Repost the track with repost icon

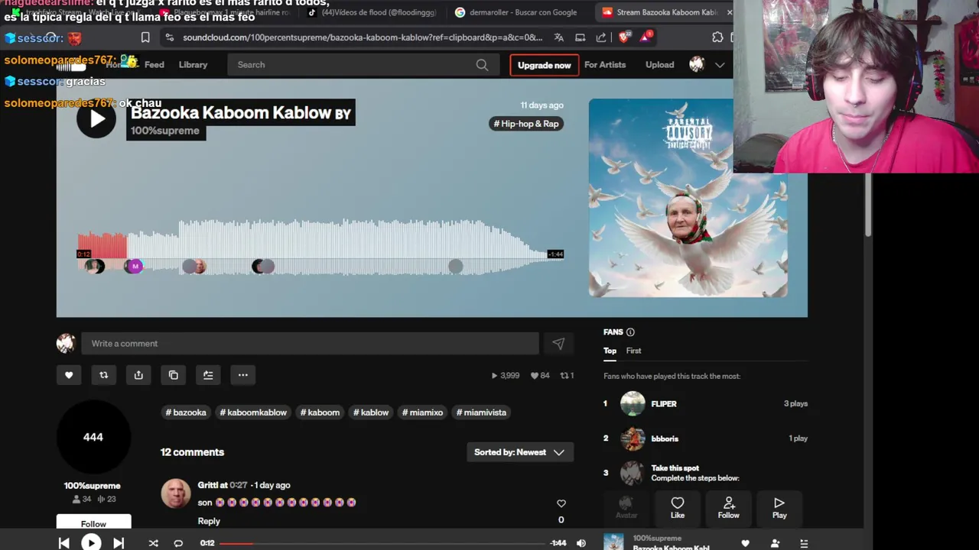pos(104,375)
